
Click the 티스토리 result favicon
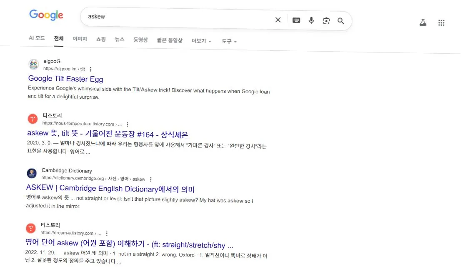click(x=33, y=119)
